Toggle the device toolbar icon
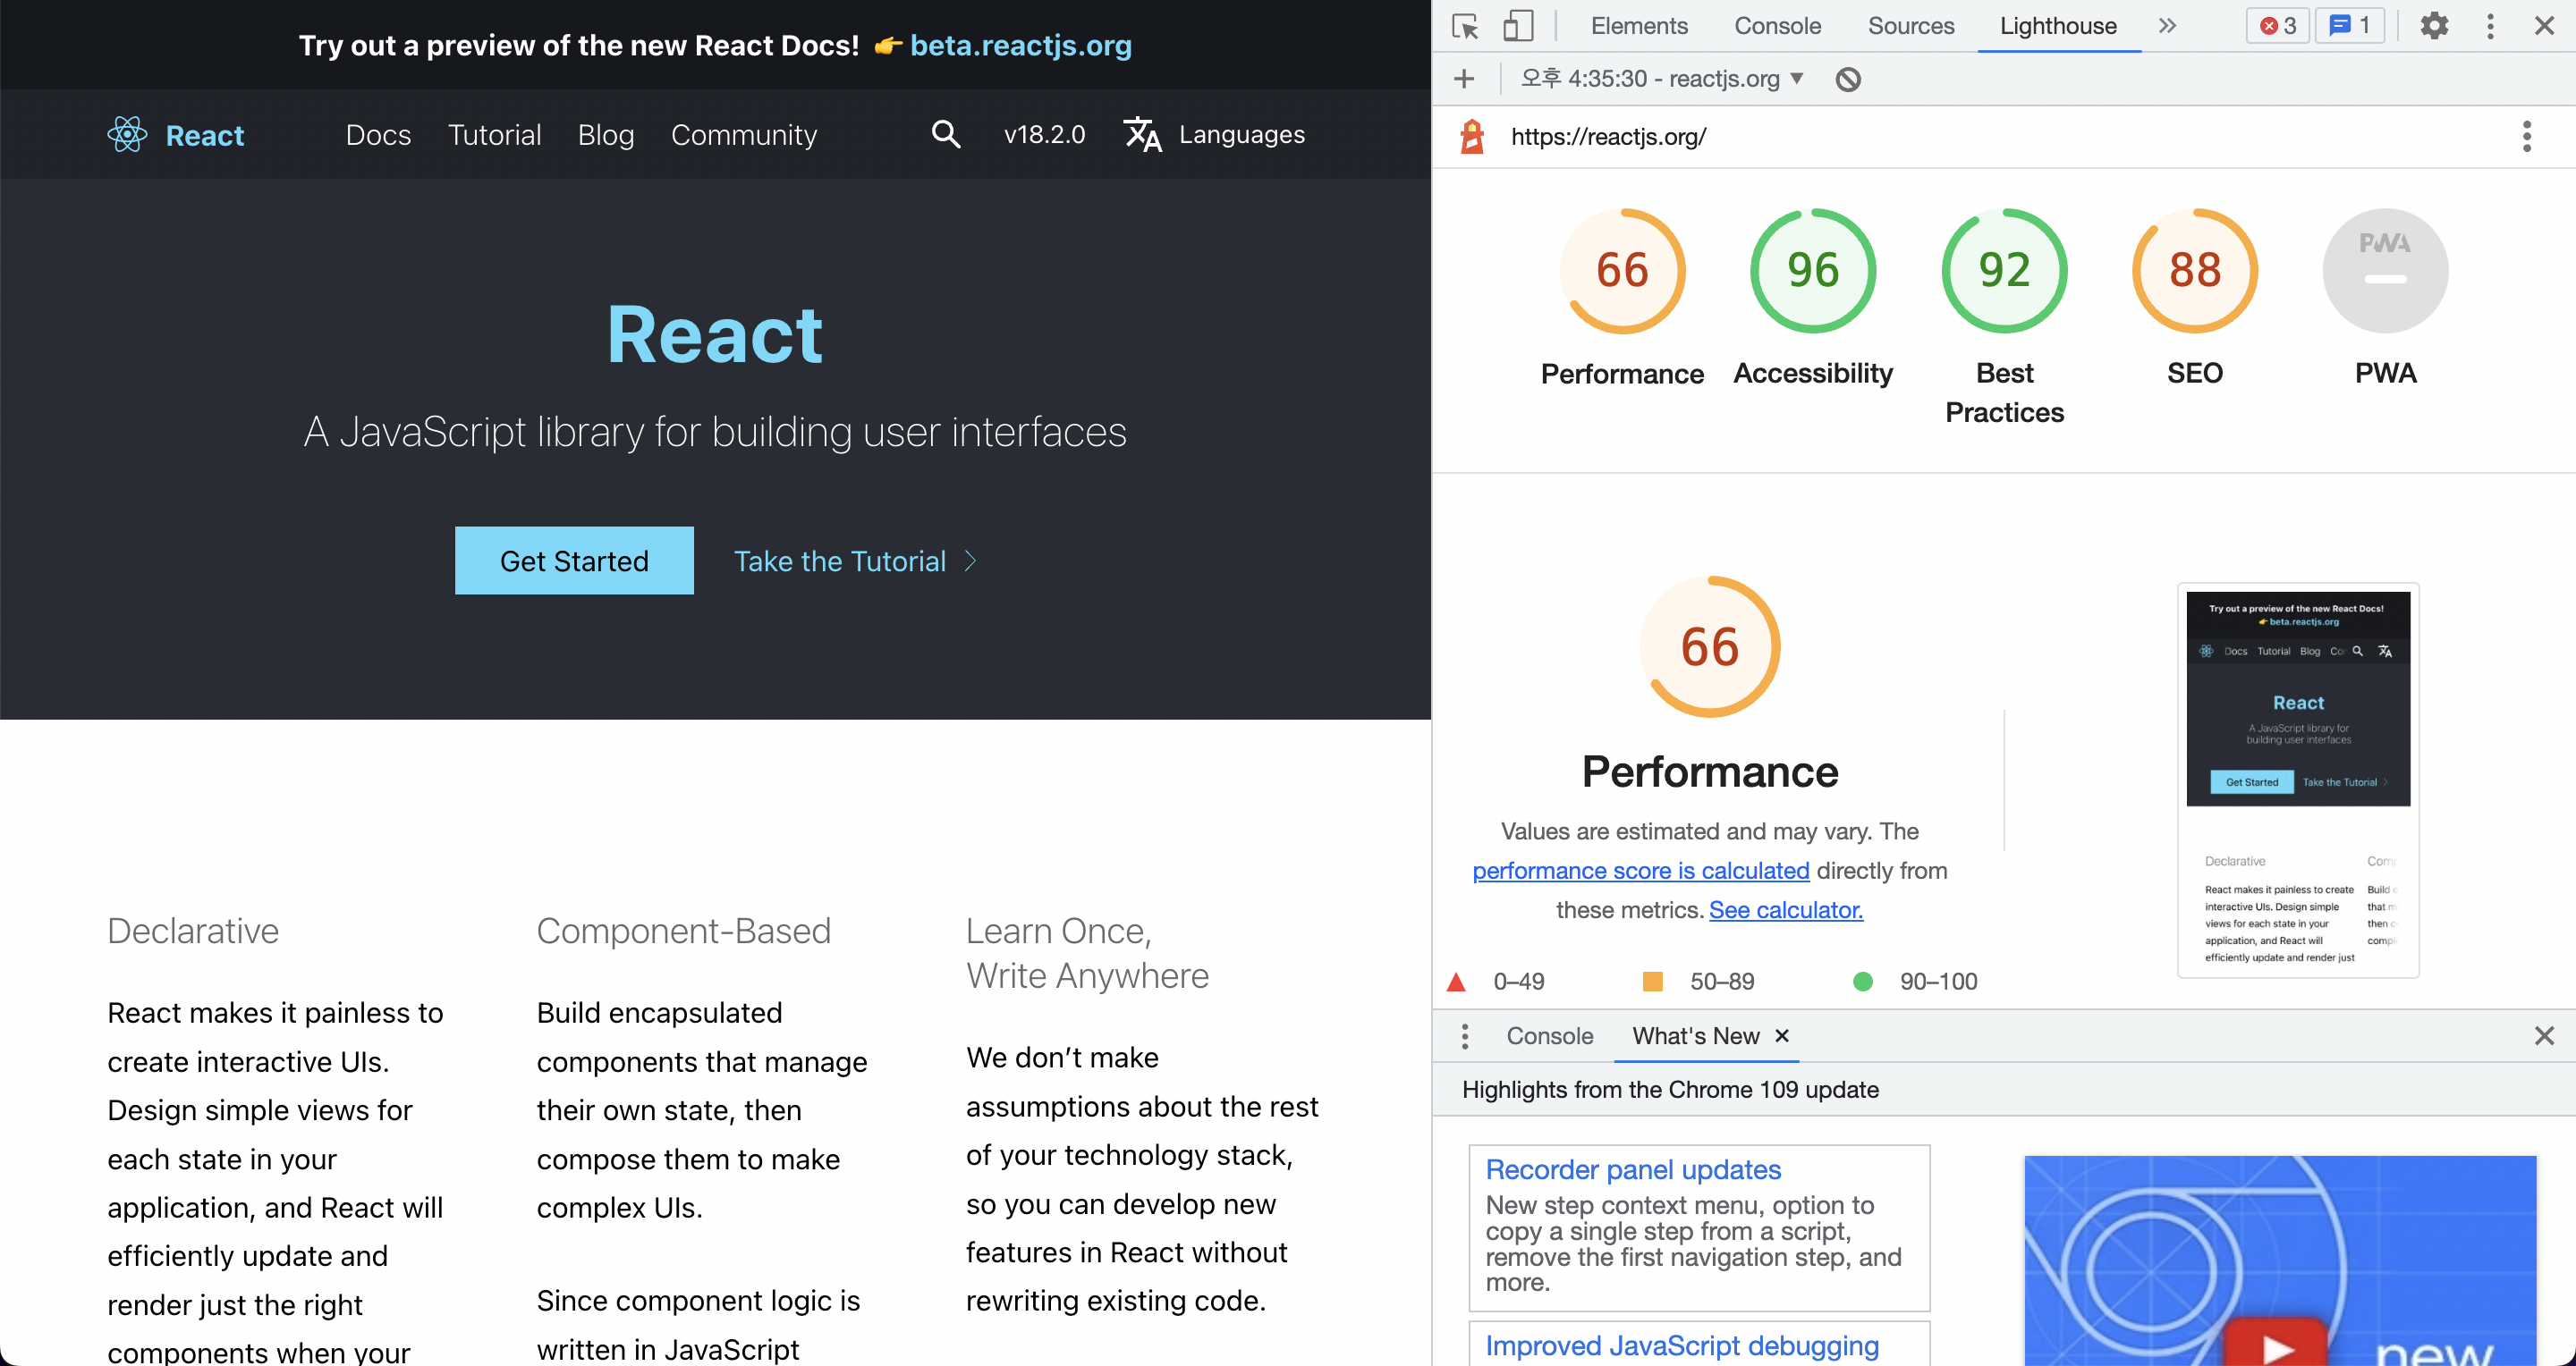The width and height of the screenshot is (2576, 1366). (1518, 26)
